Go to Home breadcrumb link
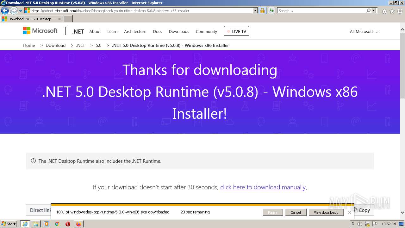This screenshot has height=228, width=405. pyautogui.click(x=29, y=45)
